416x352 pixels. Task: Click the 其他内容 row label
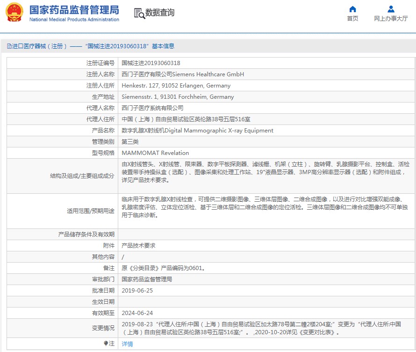[x=103, y=257]
